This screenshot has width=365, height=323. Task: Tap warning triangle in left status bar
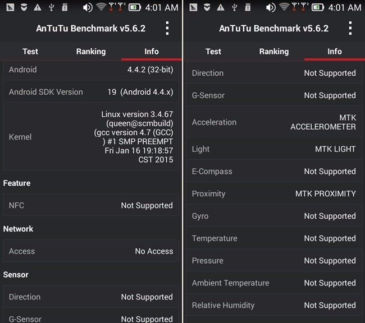[x=37, y=7]
